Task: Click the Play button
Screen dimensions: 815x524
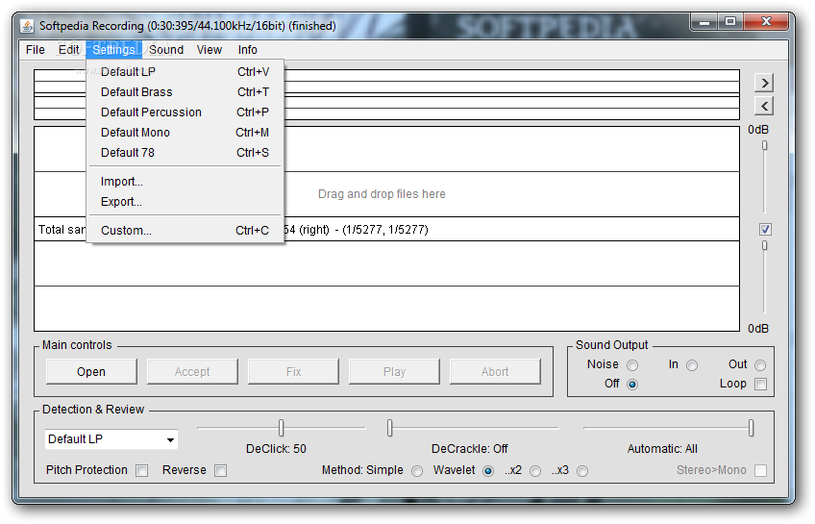Action: (x=394, y=372)
